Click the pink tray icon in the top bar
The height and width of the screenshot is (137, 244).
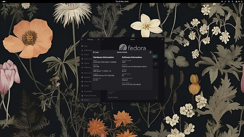(x=226, y=1)
